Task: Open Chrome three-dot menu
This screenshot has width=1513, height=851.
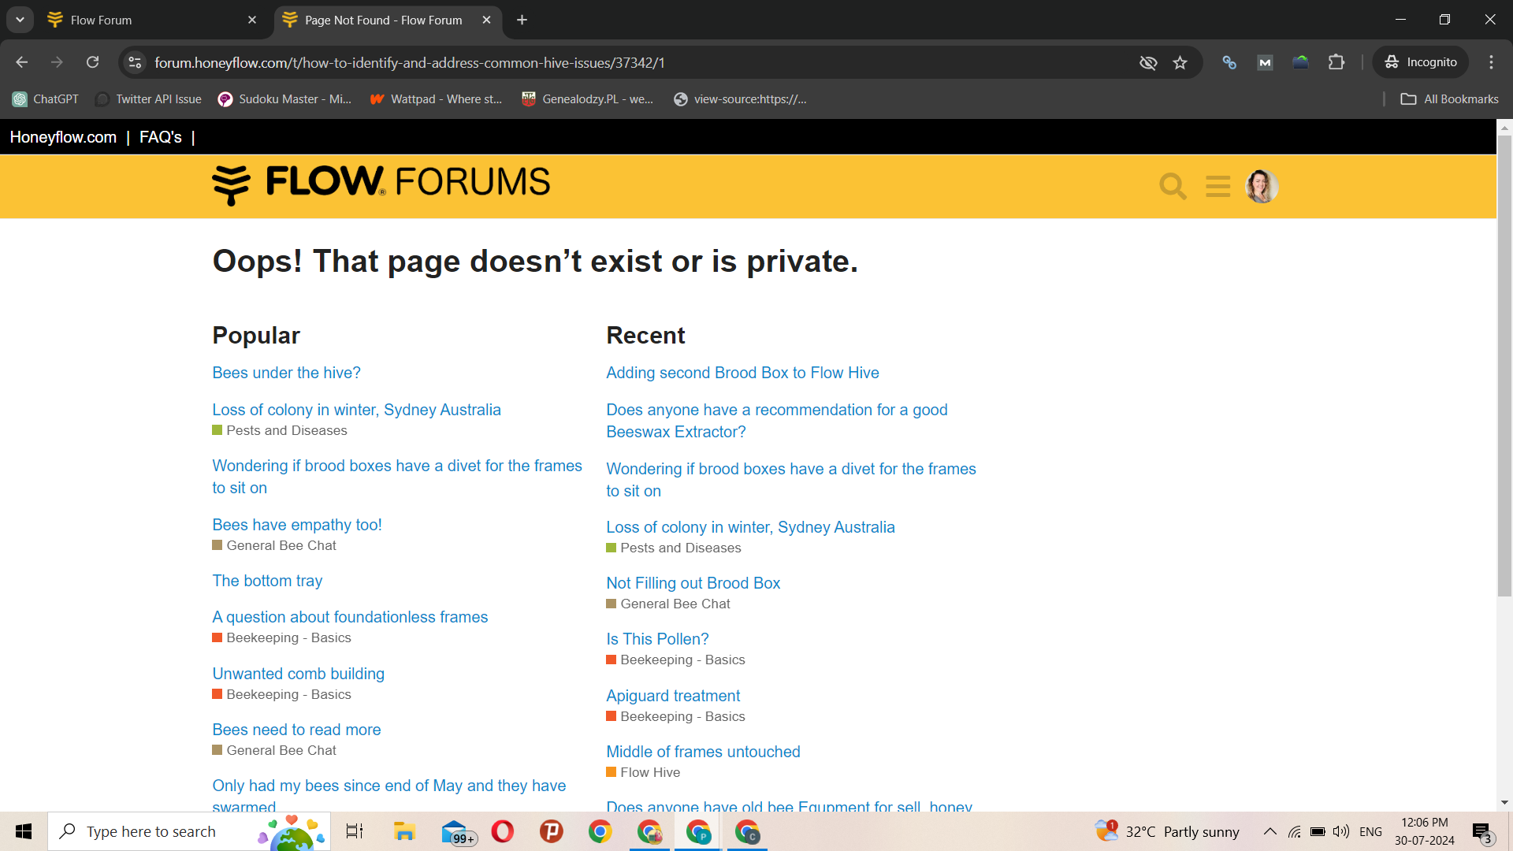Action: click(x=1491, y=62)
